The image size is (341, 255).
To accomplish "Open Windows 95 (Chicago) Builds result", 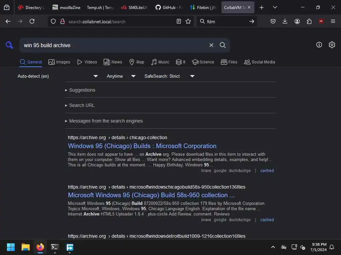I will coord(142,146).
